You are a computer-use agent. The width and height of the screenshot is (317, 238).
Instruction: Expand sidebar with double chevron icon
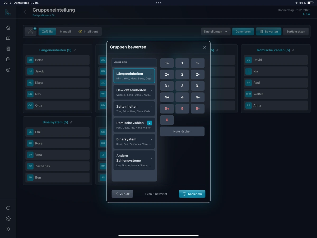coord(8,229)
